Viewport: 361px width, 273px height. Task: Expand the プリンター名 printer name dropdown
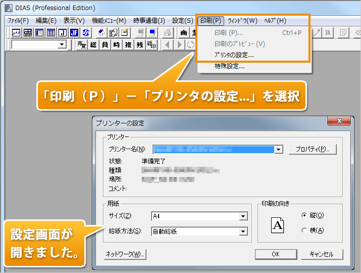click(278, 150)
